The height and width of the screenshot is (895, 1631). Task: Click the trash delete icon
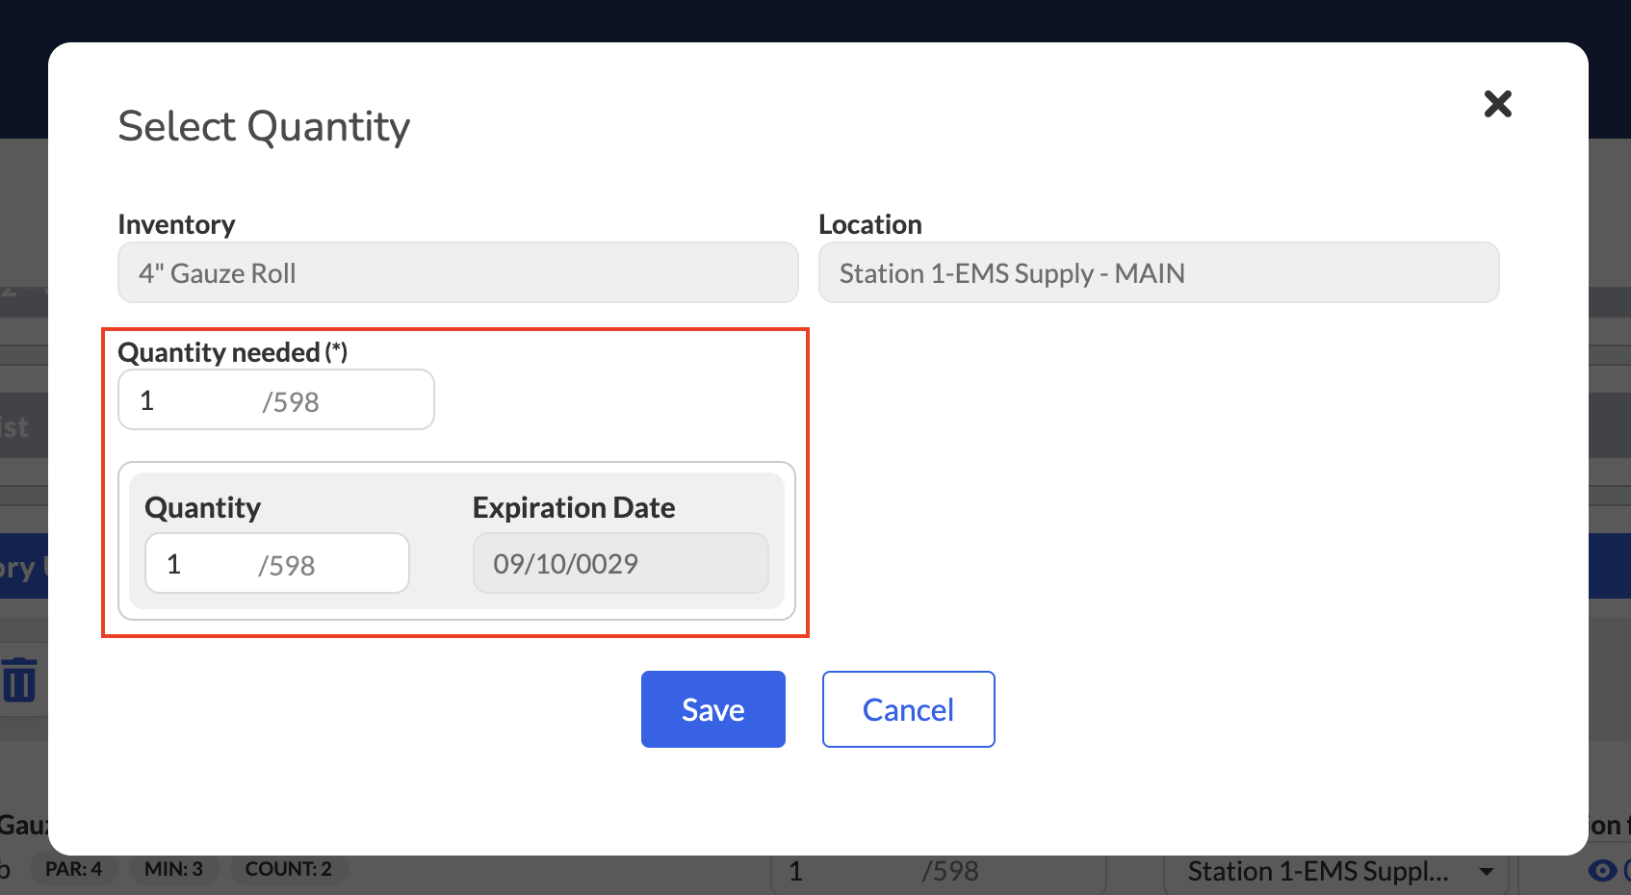point(19,679)
